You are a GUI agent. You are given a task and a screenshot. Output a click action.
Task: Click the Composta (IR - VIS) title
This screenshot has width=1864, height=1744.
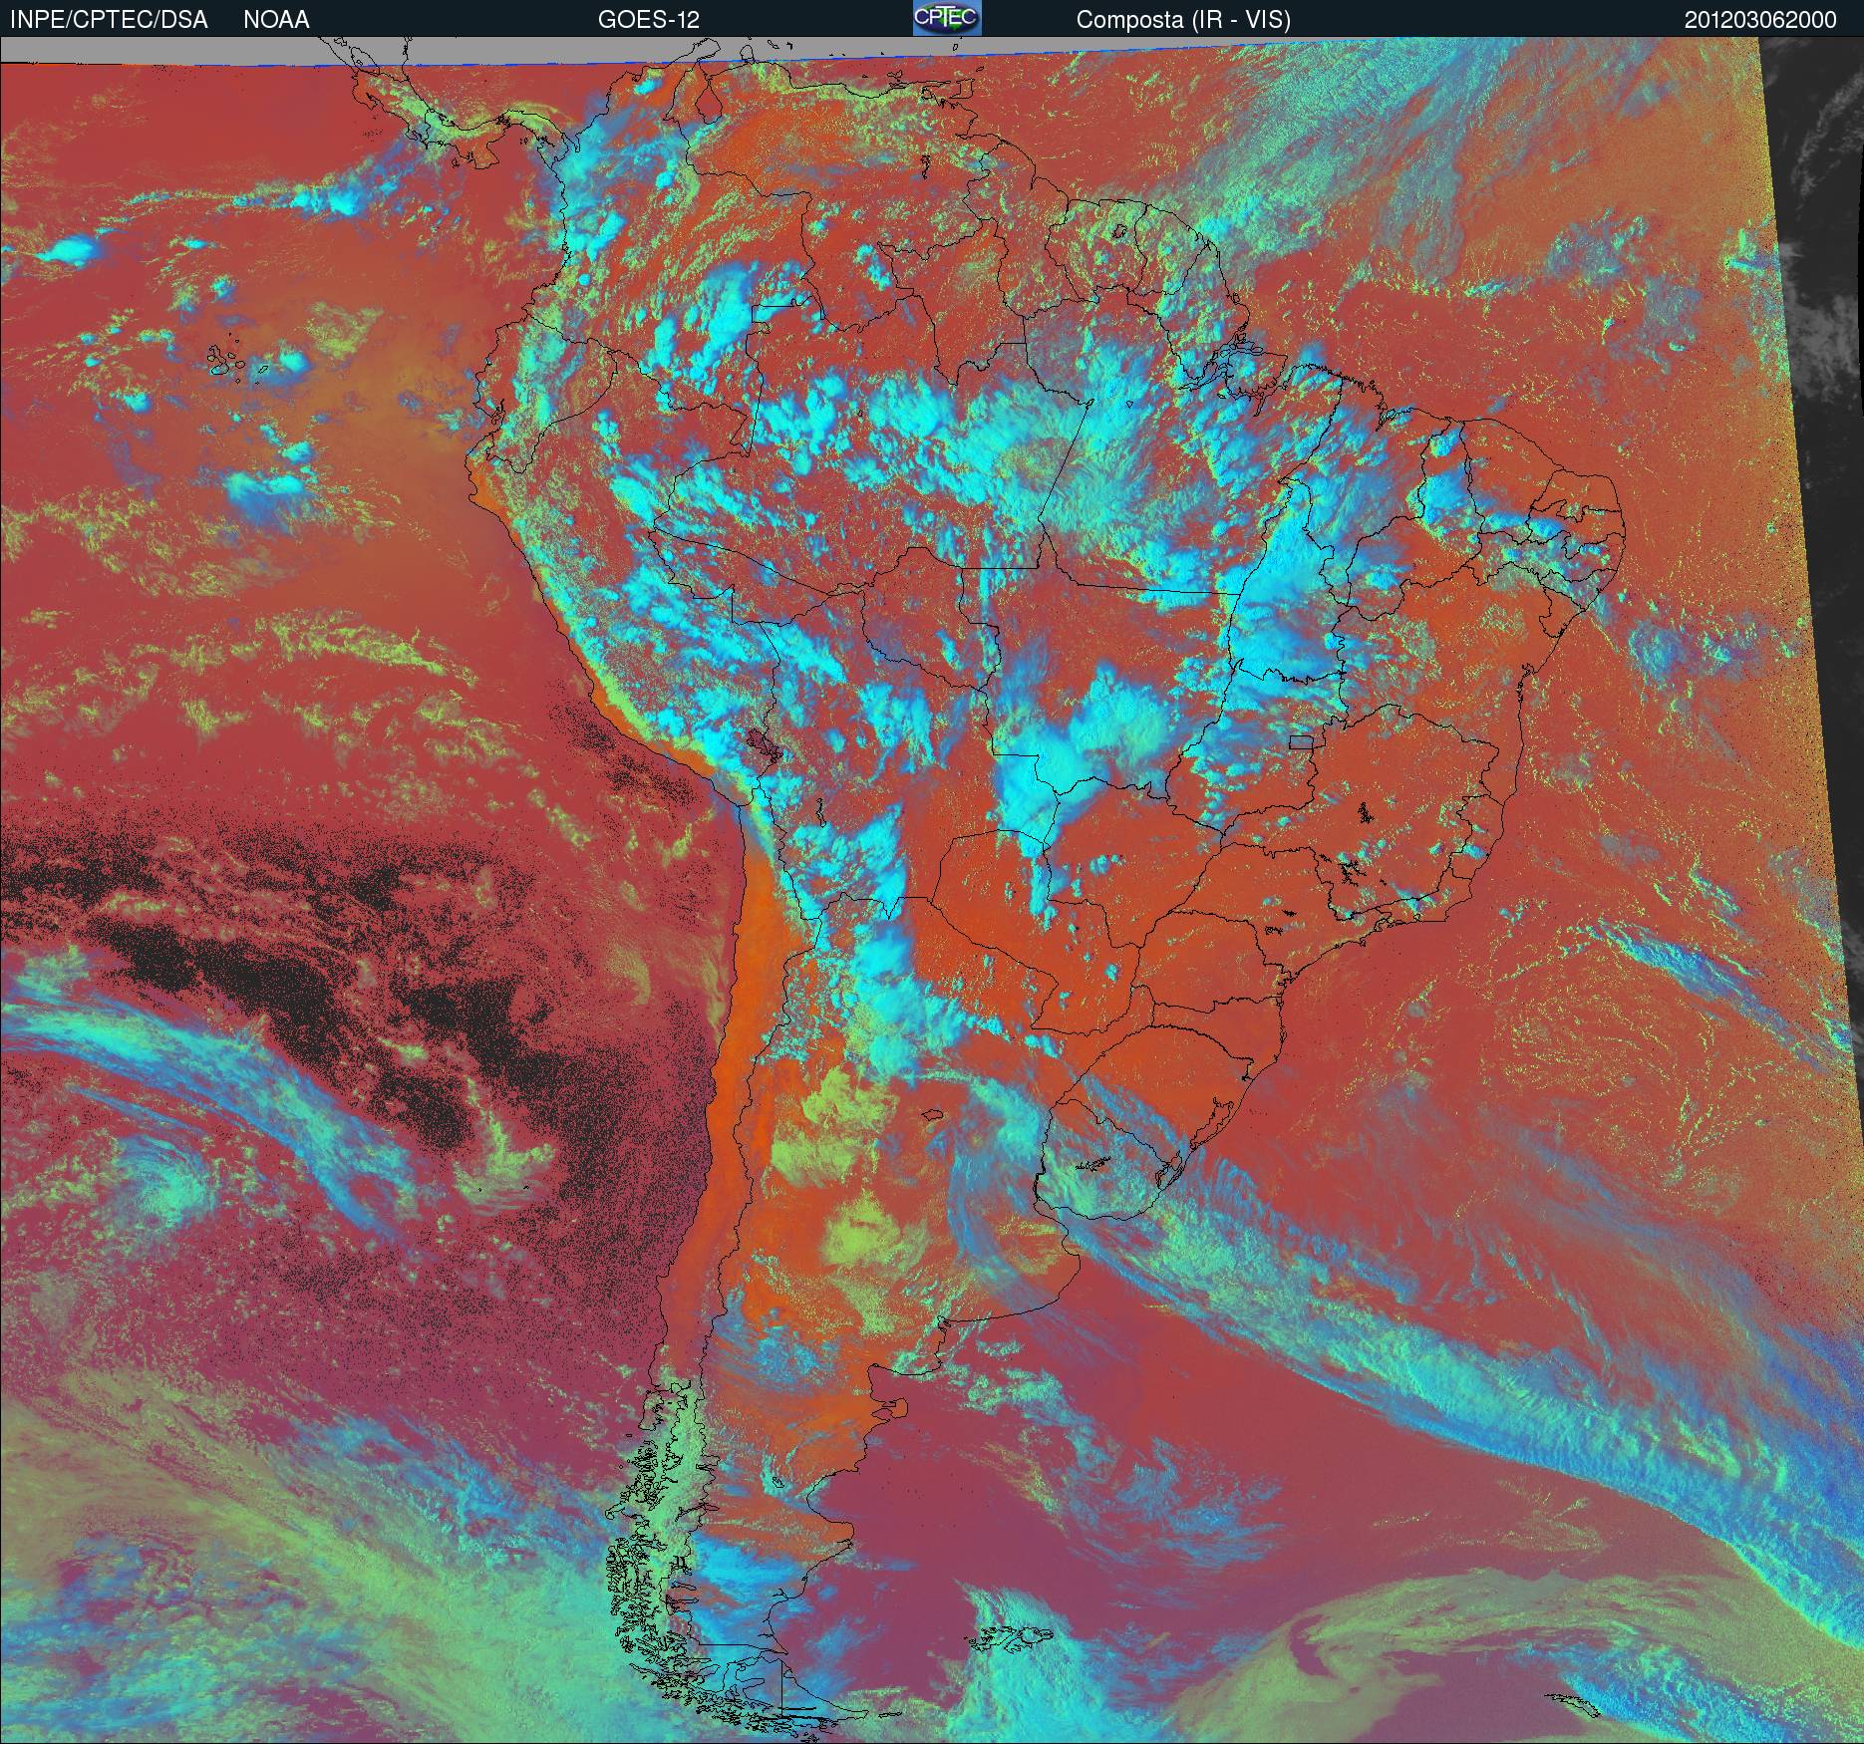coord(1183,20)
